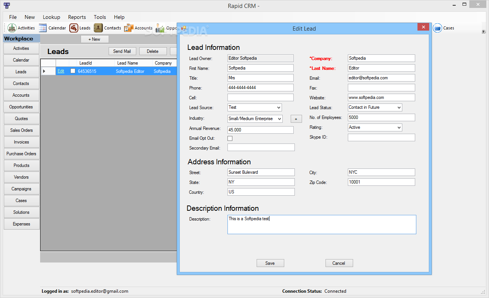
Task: Click the Send Mail button
Action: pyautogui.click(x=122, y=51)
